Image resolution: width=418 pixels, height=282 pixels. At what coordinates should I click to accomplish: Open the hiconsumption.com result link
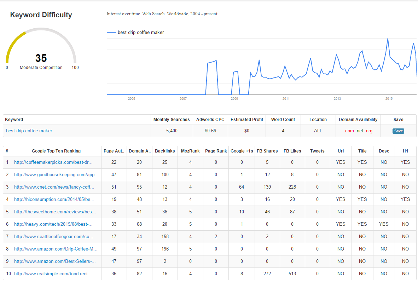tap(54, 199)
